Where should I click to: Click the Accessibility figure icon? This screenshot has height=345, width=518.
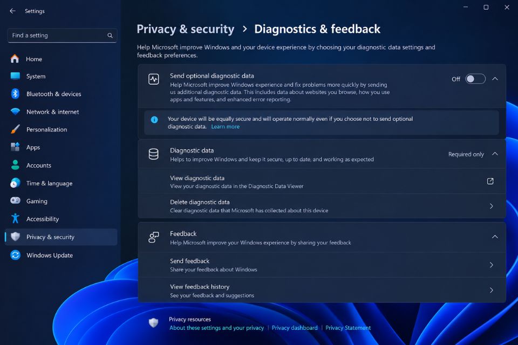pyautogui.click(x=15, y=218)
